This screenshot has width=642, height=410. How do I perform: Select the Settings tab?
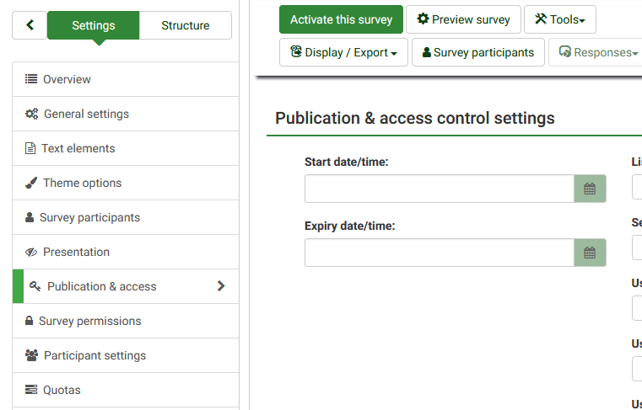[x=93, y=25]
